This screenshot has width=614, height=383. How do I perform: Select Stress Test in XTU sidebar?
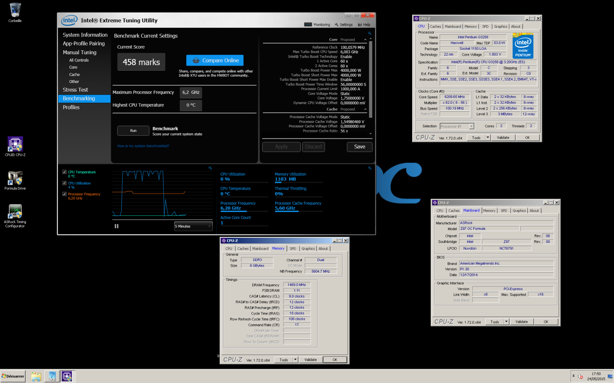[75, 90]
